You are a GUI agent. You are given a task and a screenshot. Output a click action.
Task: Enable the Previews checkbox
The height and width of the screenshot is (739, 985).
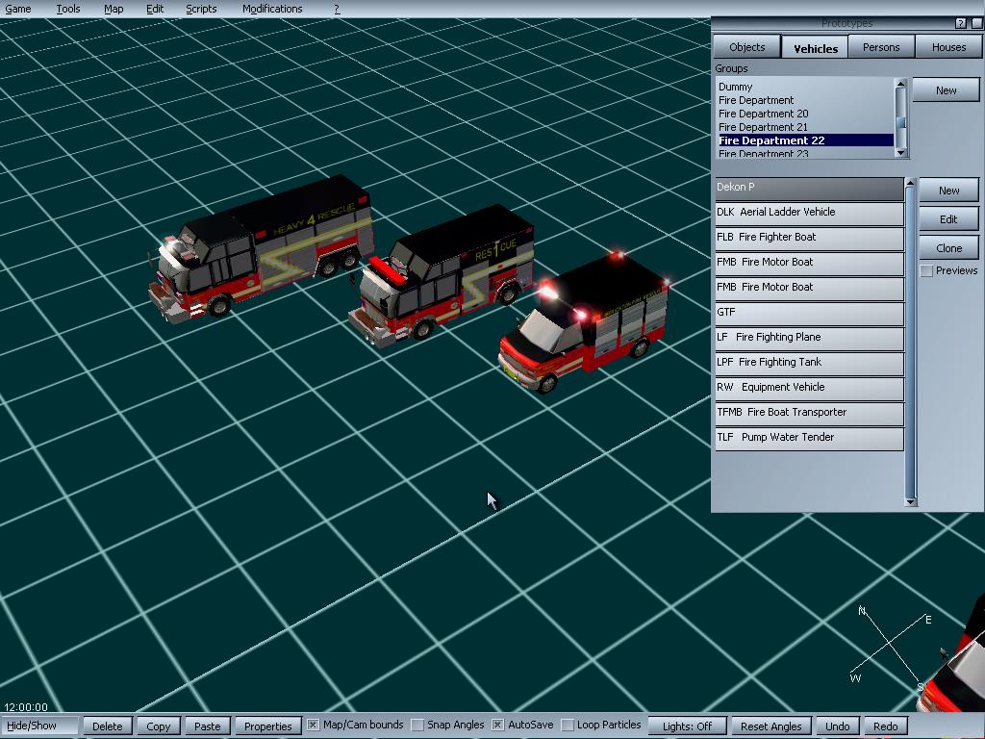point(926,270)
